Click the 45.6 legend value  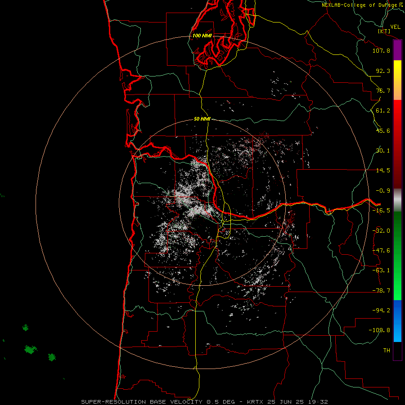tap(383, 130)
